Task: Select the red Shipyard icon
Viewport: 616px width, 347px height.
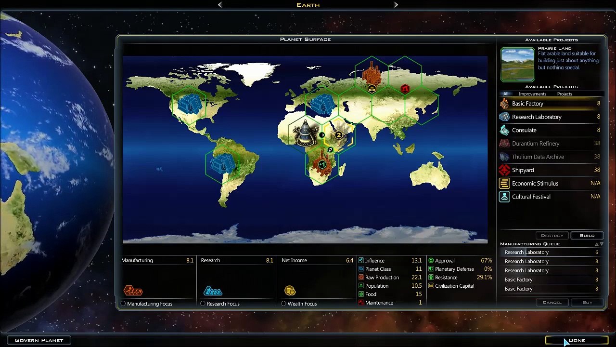Action: point(504,170)
